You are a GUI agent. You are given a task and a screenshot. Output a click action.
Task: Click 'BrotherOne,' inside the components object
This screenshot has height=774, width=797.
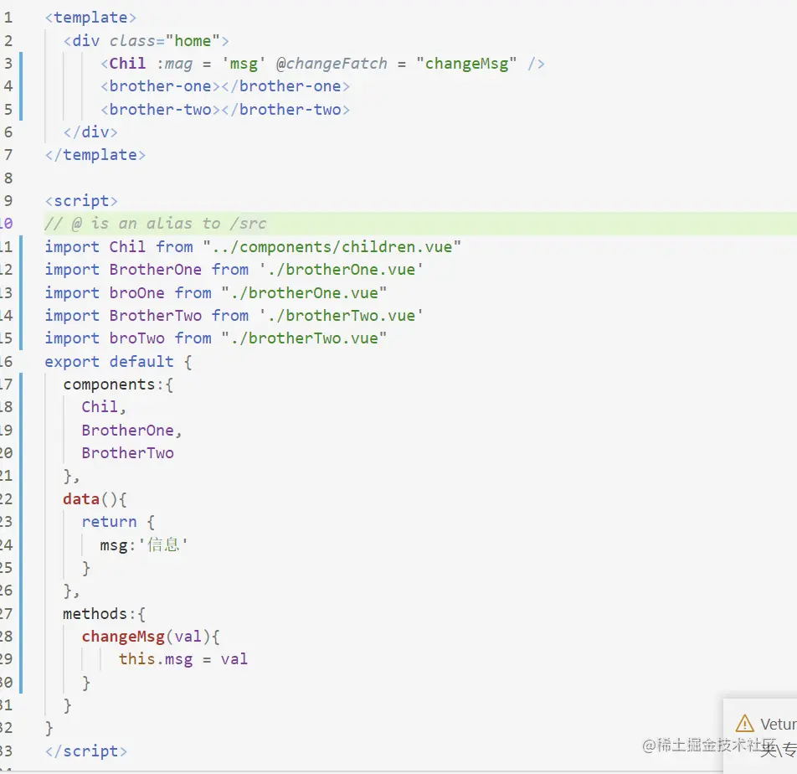coord(131,431)
